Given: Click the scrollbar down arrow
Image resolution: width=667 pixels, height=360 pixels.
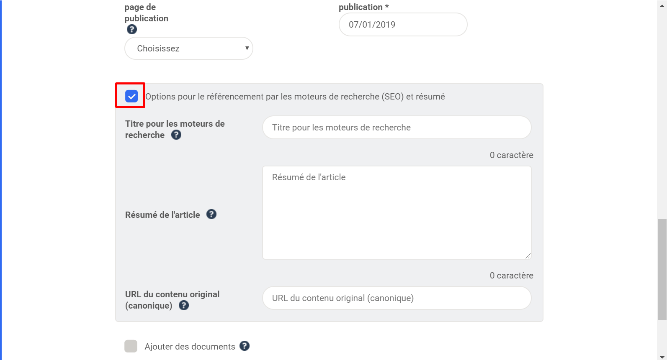Looking at the screenshot, I should tap(662, 357).
